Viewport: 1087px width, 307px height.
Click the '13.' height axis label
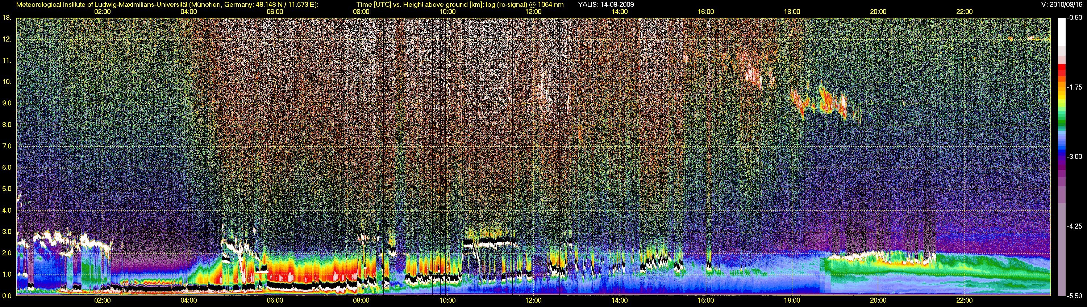click(7, 18)
